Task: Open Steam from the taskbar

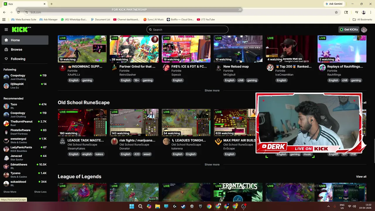Action: point(183,206)
